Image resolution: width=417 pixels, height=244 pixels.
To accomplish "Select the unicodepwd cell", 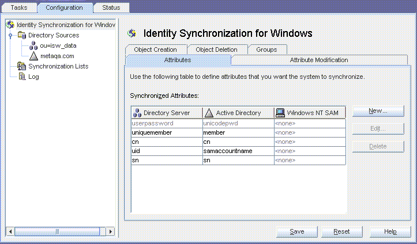I will pyautogui.click(x=238, y=123).
